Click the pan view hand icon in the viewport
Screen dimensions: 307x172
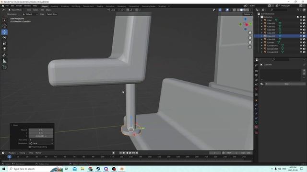[x=250, y=38]
